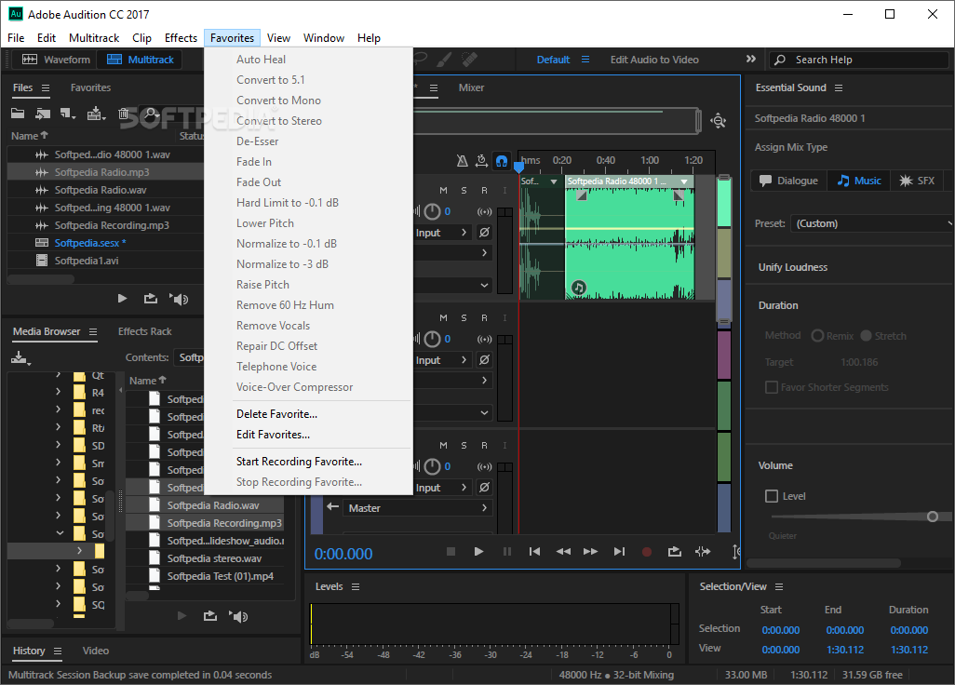Click the Stop transport button
Viewport: 955px width, 685px height.
tap(451, 552)
